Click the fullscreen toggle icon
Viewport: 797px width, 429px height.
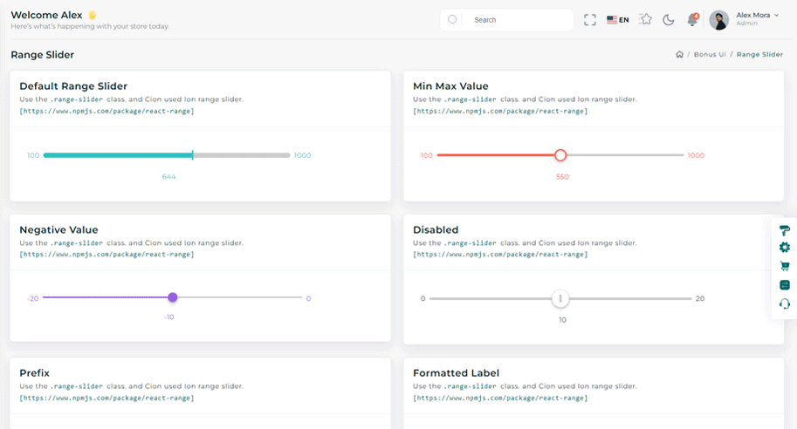click(x=590, y=20)
